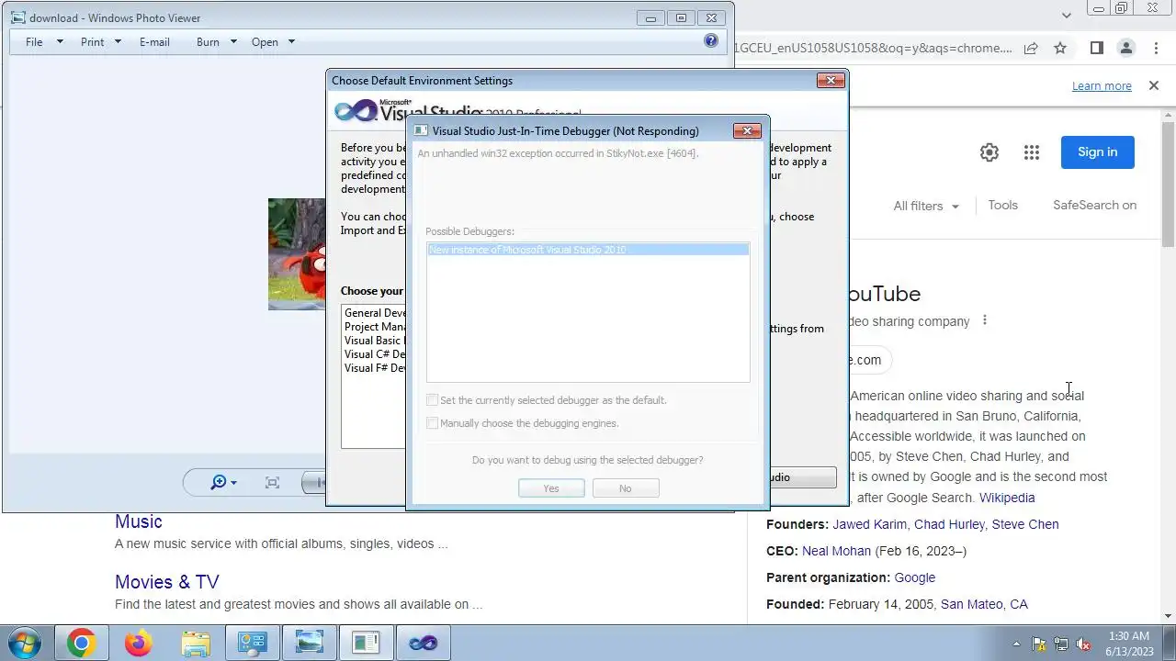This screenshot has width=1176, height=661.
Task: Click the blue Sign in button
Action: (1097, 152)
